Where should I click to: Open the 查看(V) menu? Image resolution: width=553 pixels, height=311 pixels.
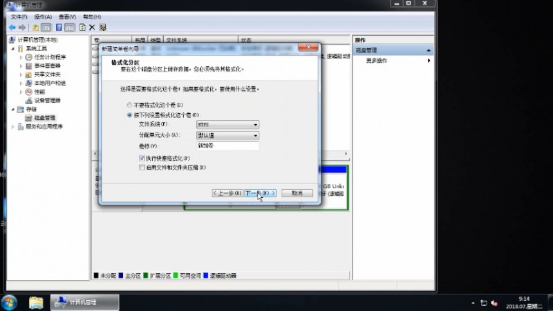pos(67,17)
